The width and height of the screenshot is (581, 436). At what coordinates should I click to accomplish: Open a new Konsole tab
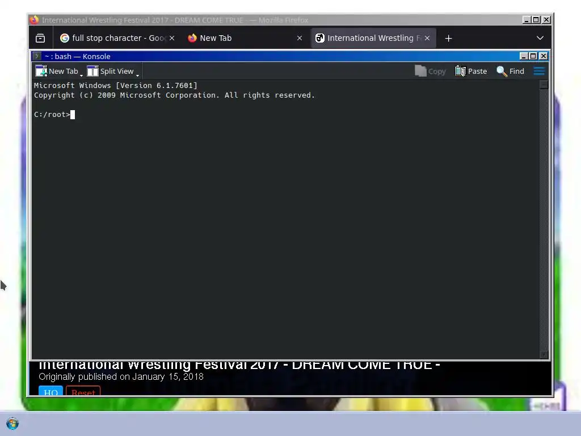click(x=57, y=71)
